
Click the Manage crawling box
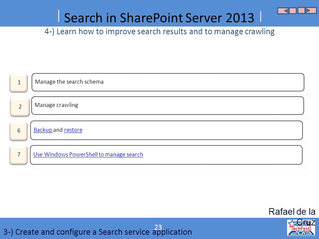(x=167, y=106)
